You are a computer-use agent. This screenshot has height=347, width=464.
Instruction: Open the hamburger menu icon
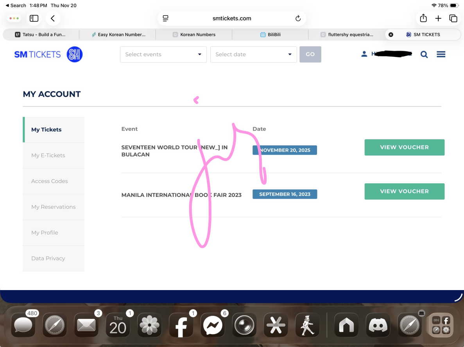pyautogui.click(x=441, y=55)
